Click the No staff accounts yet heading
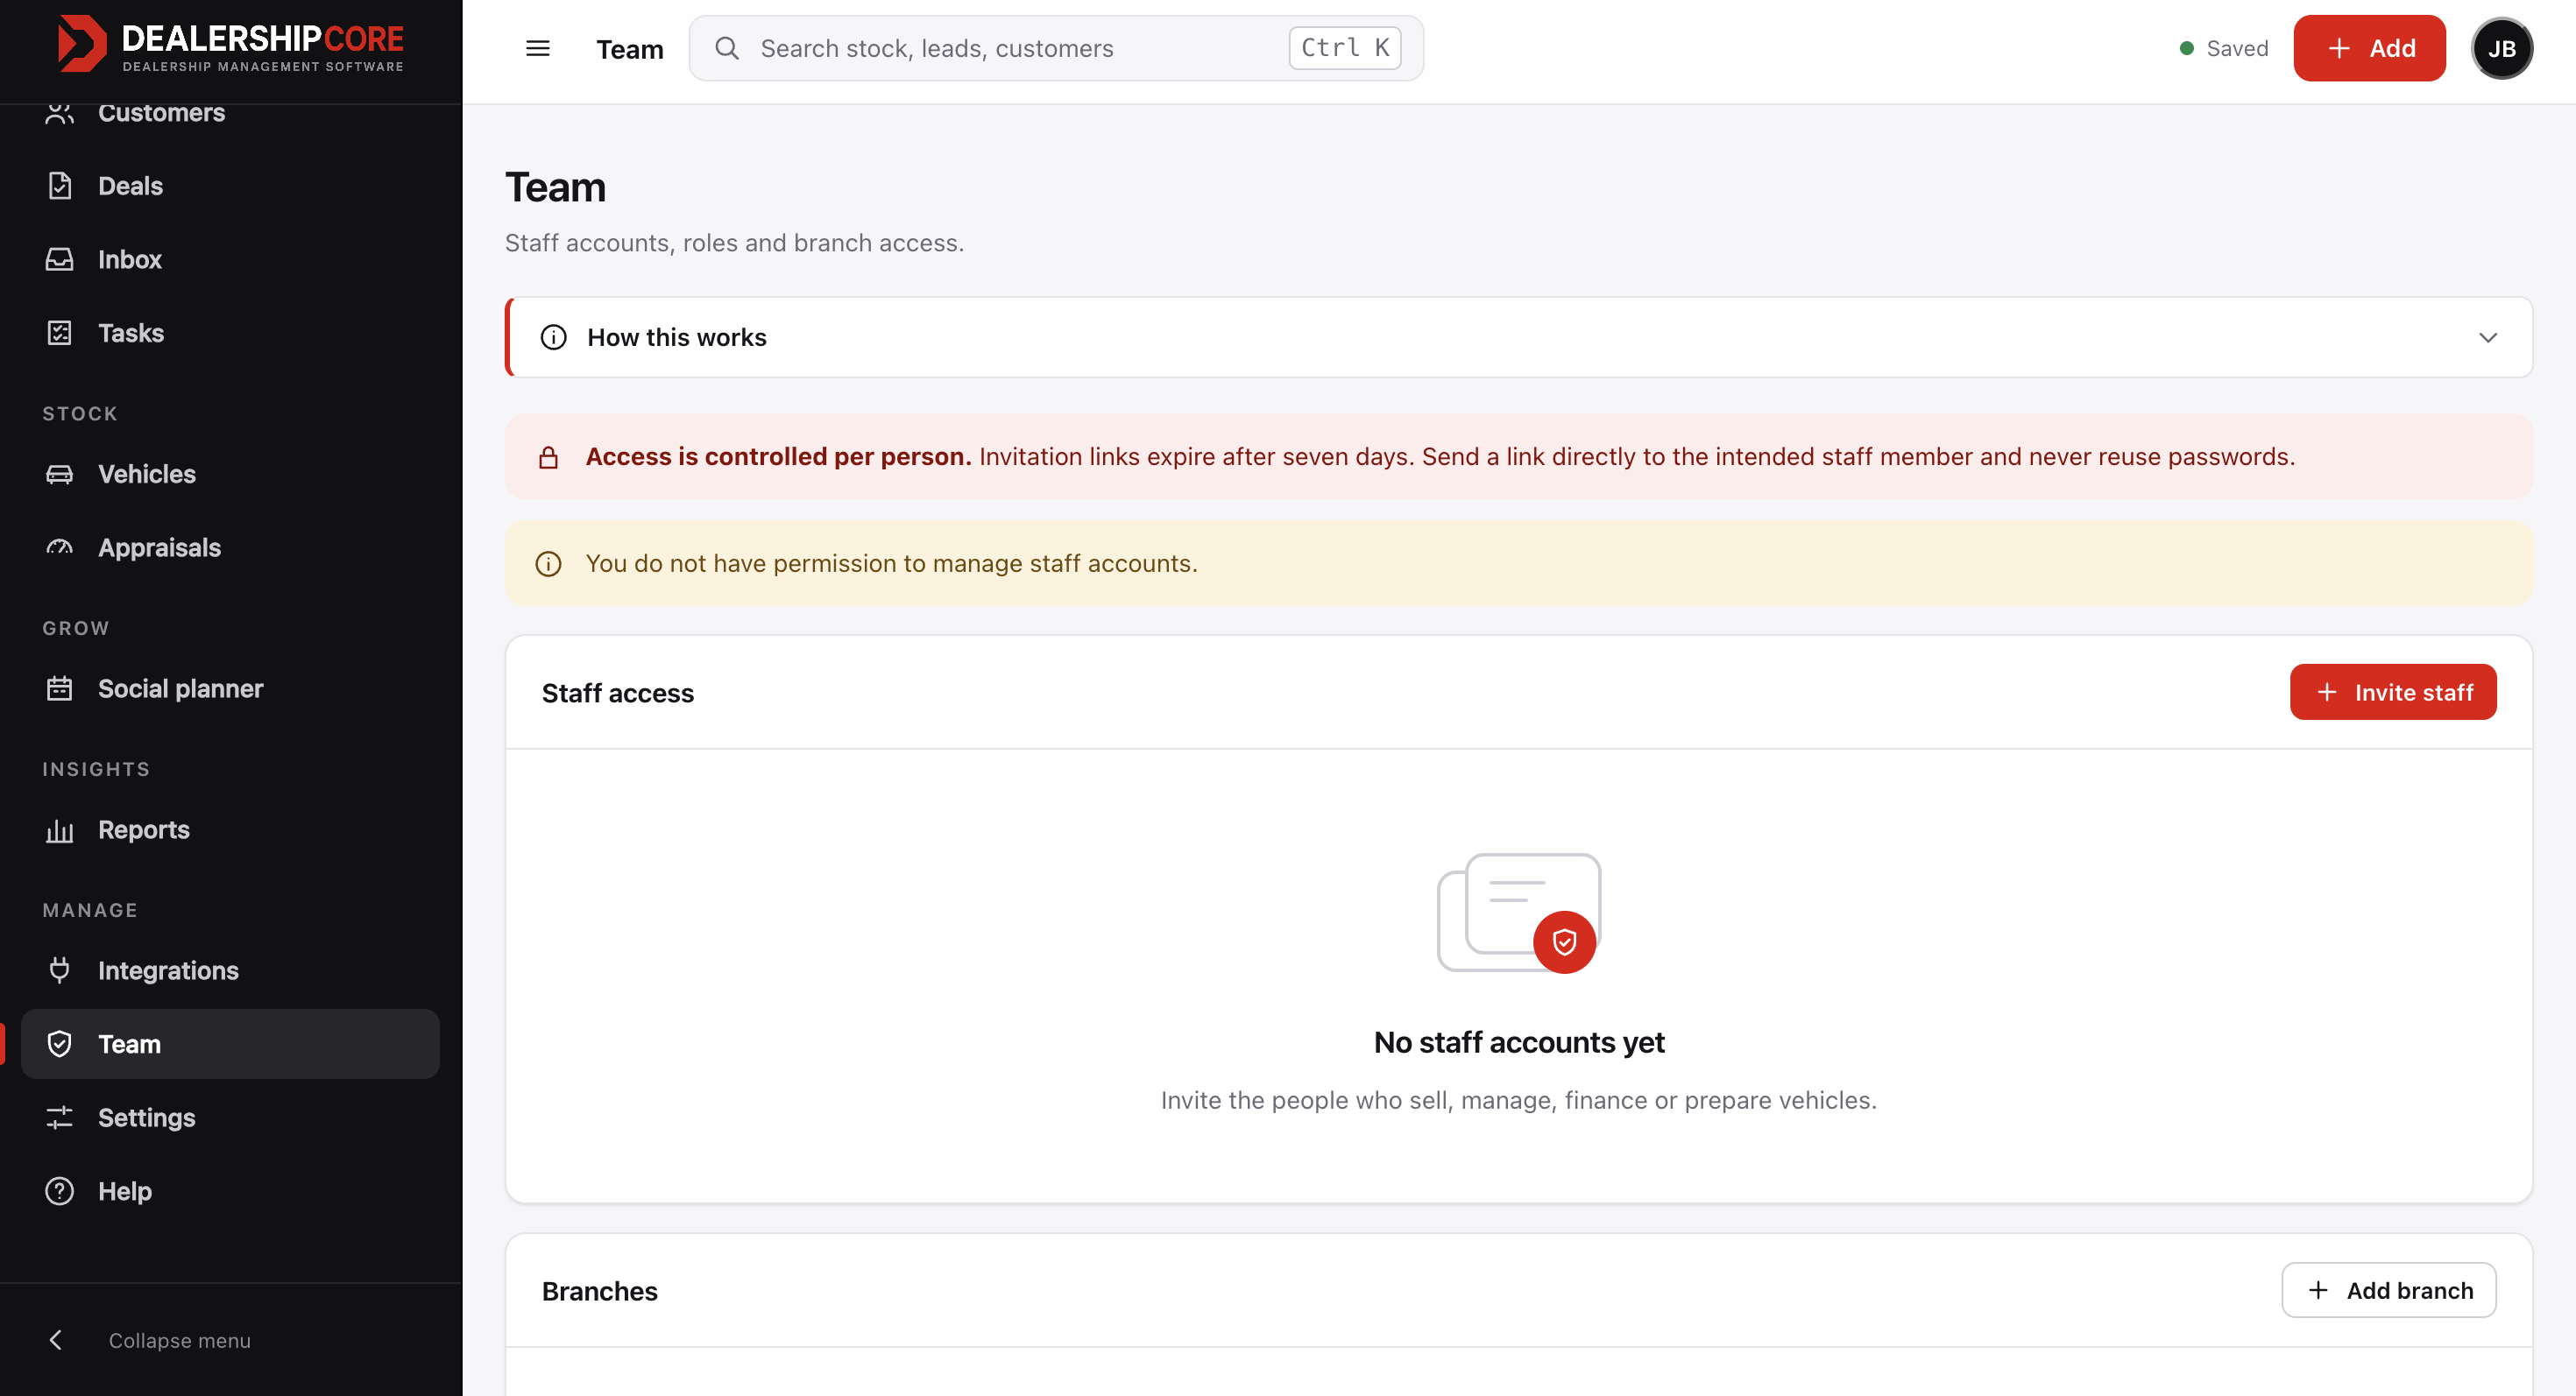 [x=1519, y=1042]
